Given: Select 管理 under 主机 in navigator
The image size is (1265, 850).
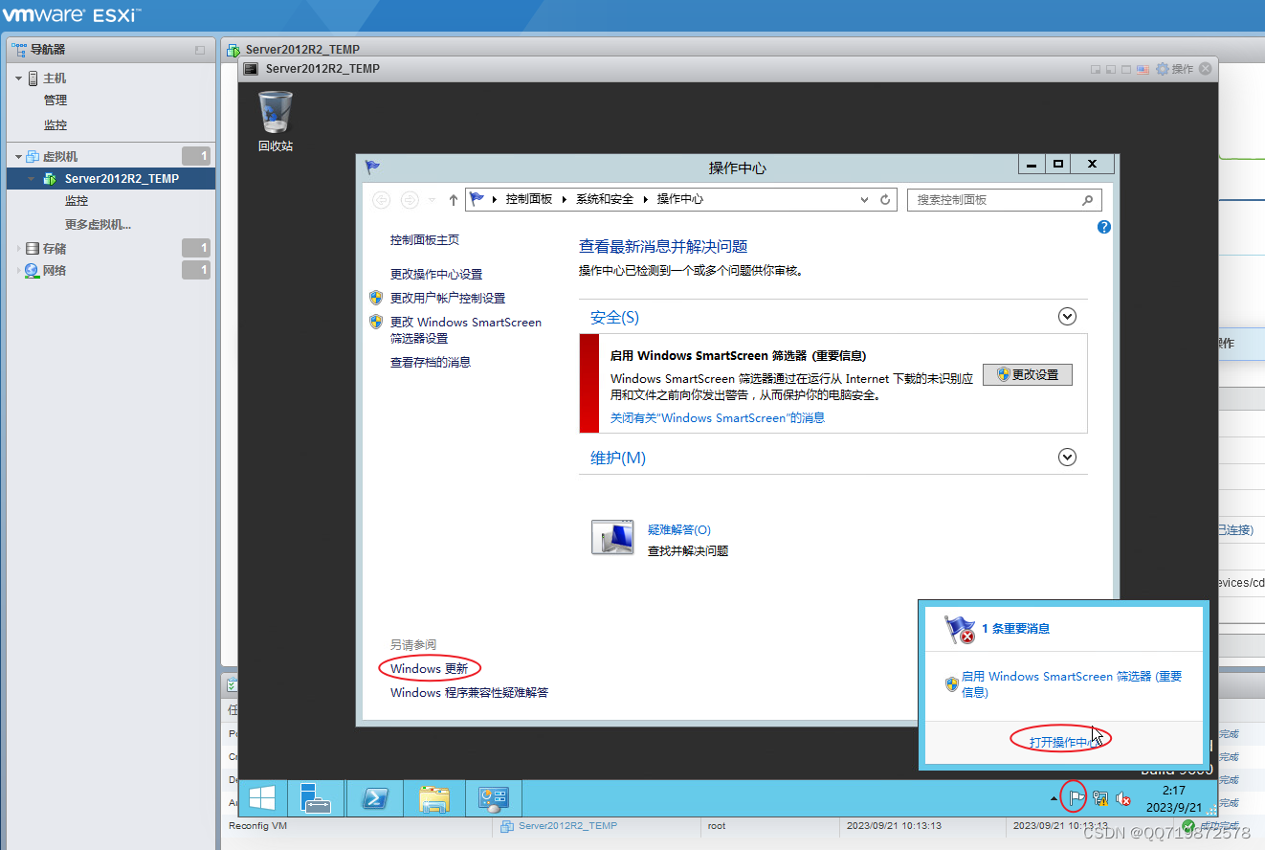Looking at the screenshot, I should (x=55, y=101).
